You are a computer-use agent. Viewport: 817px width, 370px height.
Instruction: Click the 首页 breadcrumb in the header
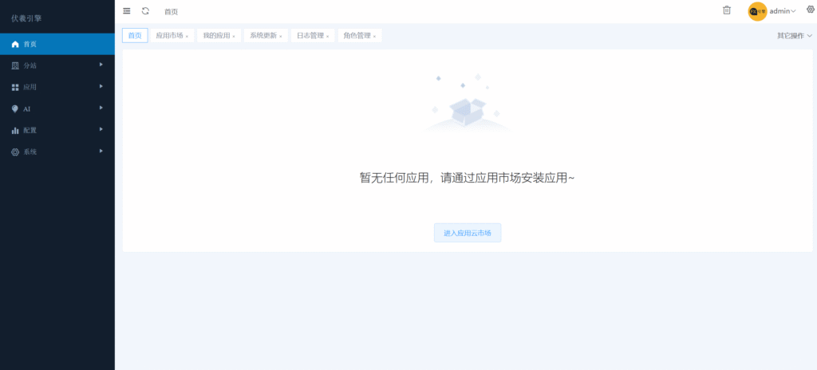(171, 12)
